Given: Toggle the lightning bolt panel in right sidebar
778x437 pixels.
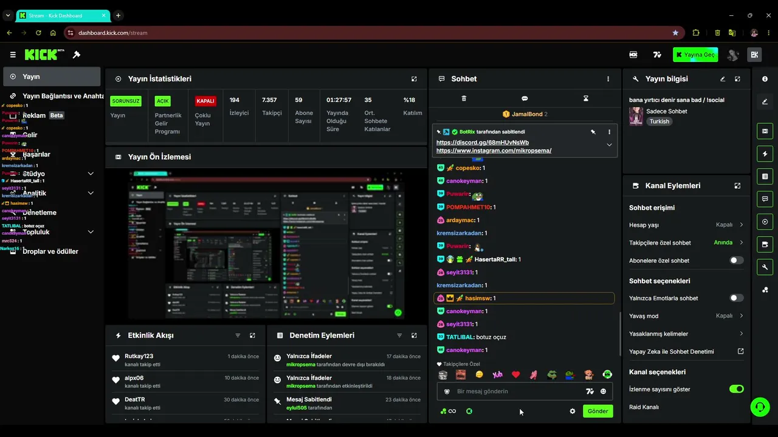Looking at the screenshot, I should pyautogui.click(x=765, y=154).
